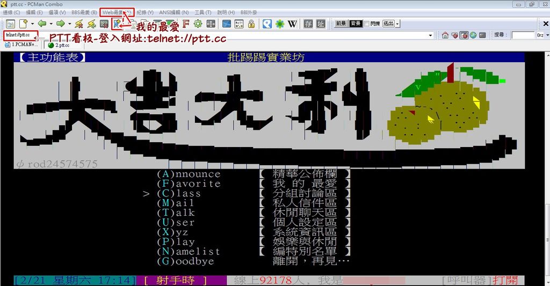Viewport: 550px width, 286px height.
Task: Click the 存 save icon
Action: point(308,24)
